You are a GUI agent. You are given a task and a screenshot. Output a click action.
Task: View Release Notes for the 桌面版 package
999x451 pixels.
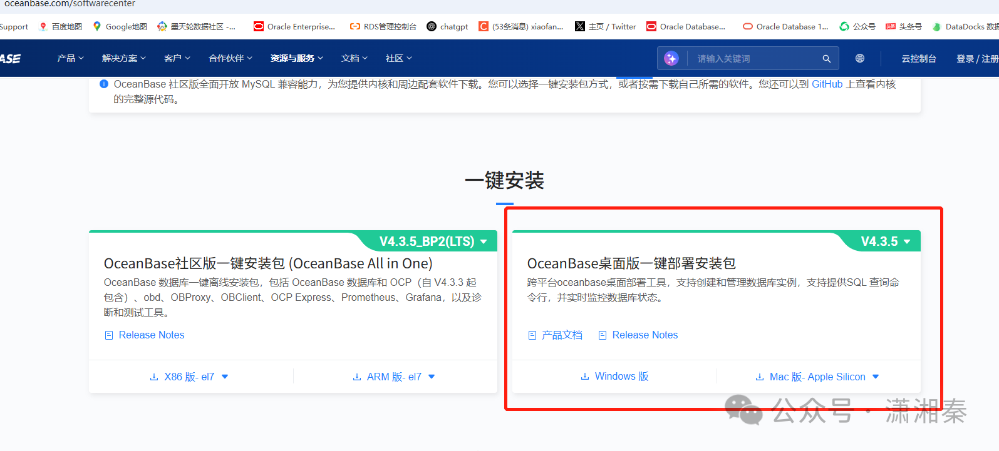point(638,335)
